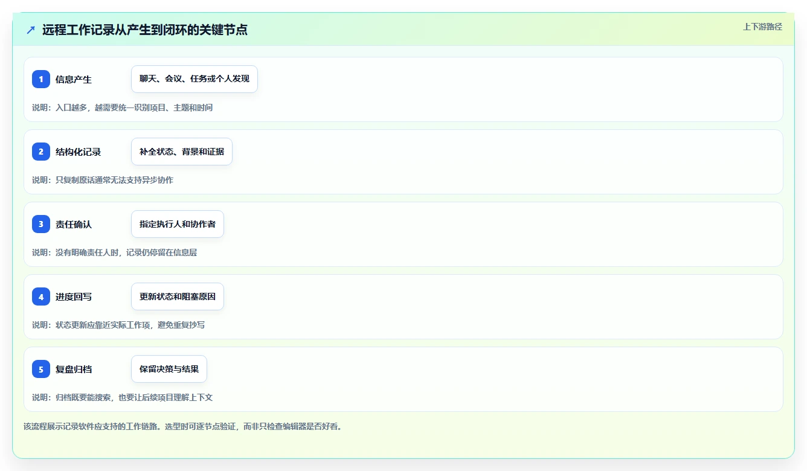
Task: Click the step 2 number badge
Action: pos(41,152)
